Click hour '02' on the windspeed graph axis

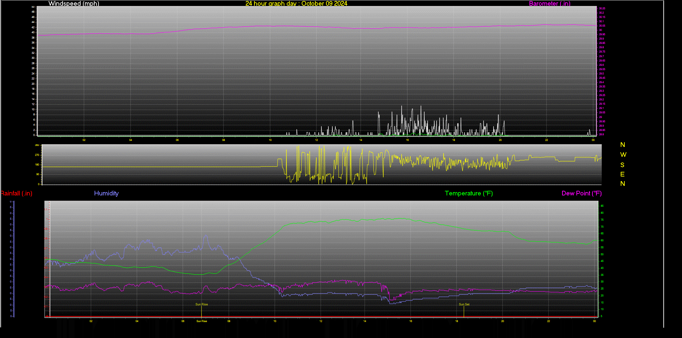pyautogui.click(x=84, y=140)
